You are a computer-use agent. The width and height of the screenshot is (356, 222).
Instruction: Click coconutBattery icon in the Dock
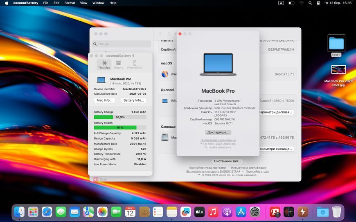(303, 212)
